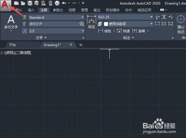Expand the 文字 panel title
The height and width of the screenshot is (138, 186).
[41, 38]
